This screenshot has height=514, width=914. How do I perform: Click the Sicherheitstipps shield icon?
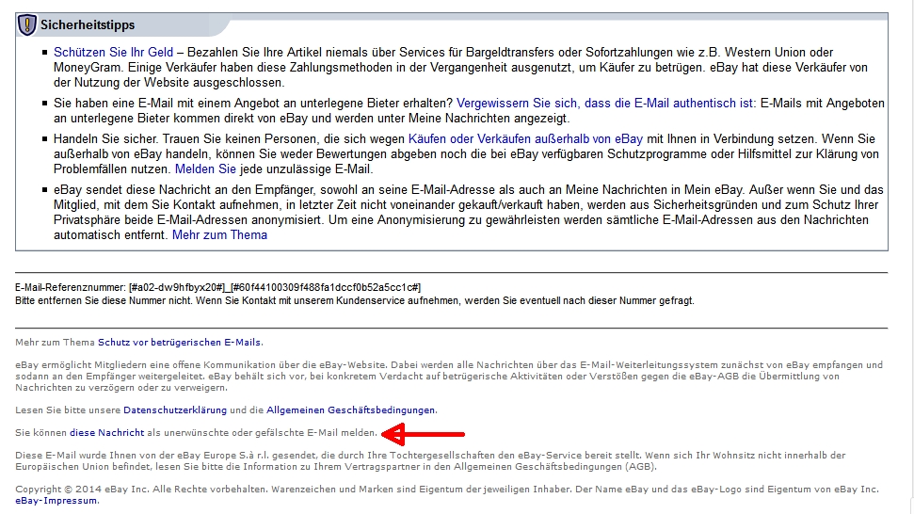[26, 25]
